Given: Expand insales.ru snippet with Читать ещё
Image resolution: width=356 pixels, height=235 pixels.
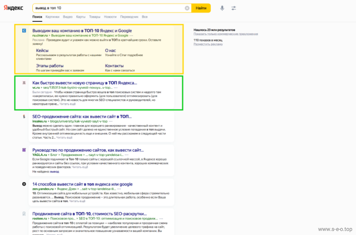Looking at the screenshot, I should (64, 138).
